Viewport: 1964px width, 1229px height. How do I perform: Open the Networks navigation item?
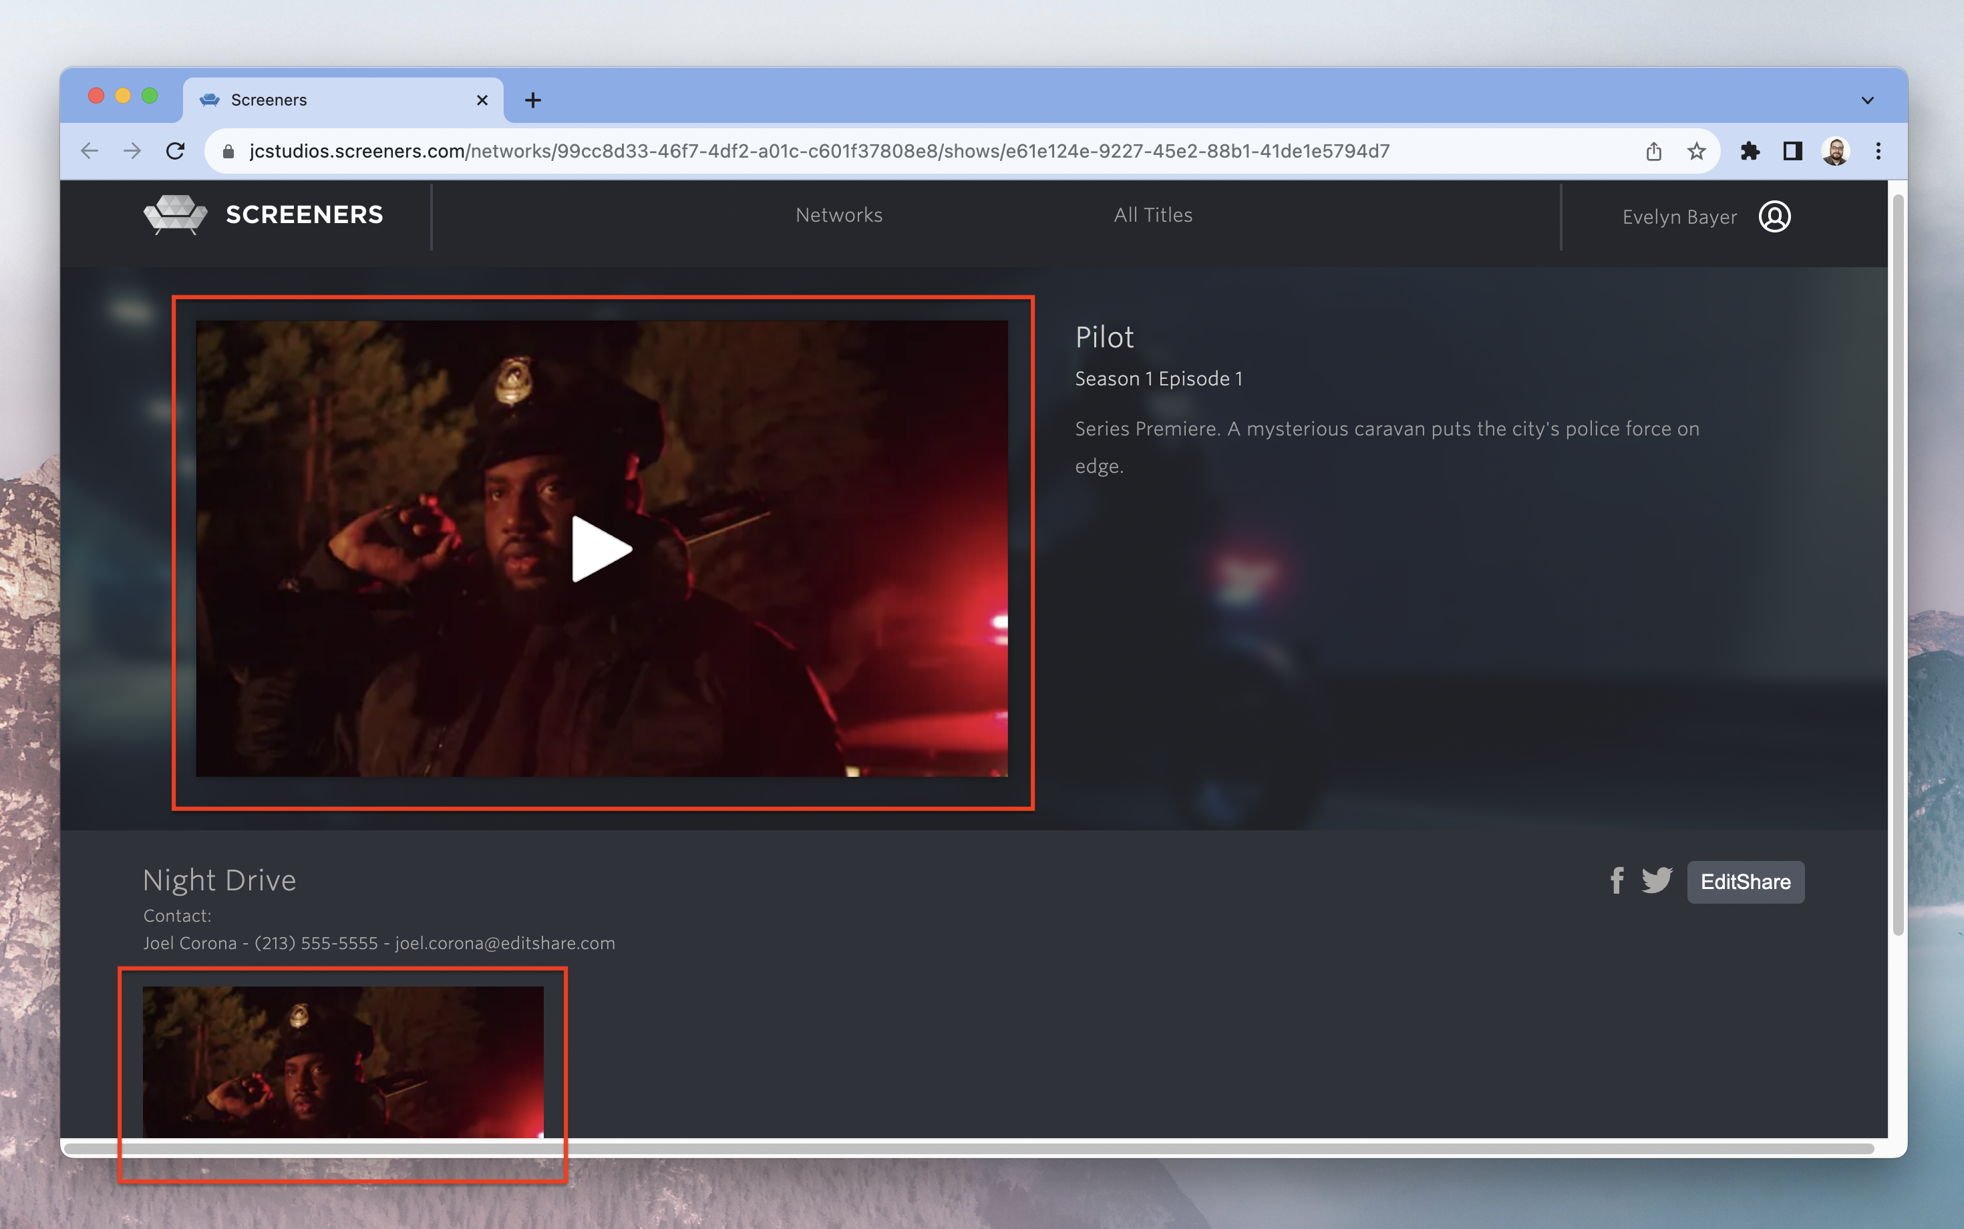pyautogui.click(x=839, y=214)
